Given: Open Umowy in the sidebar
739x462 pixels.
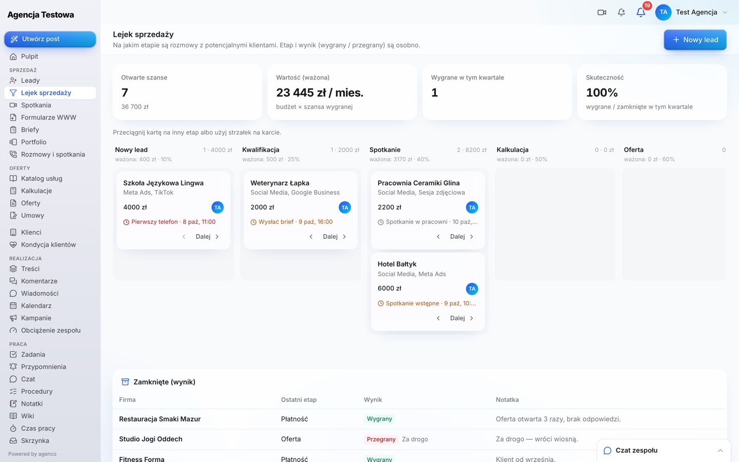Looking at the screenshot, I should [x=50, y=216].
